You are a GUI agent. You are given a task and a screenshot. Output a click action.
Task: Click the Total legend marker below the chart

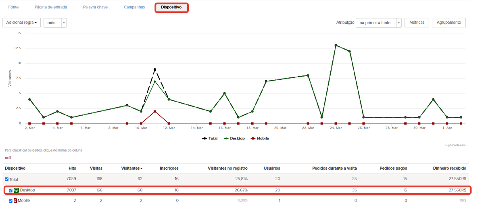205,139
